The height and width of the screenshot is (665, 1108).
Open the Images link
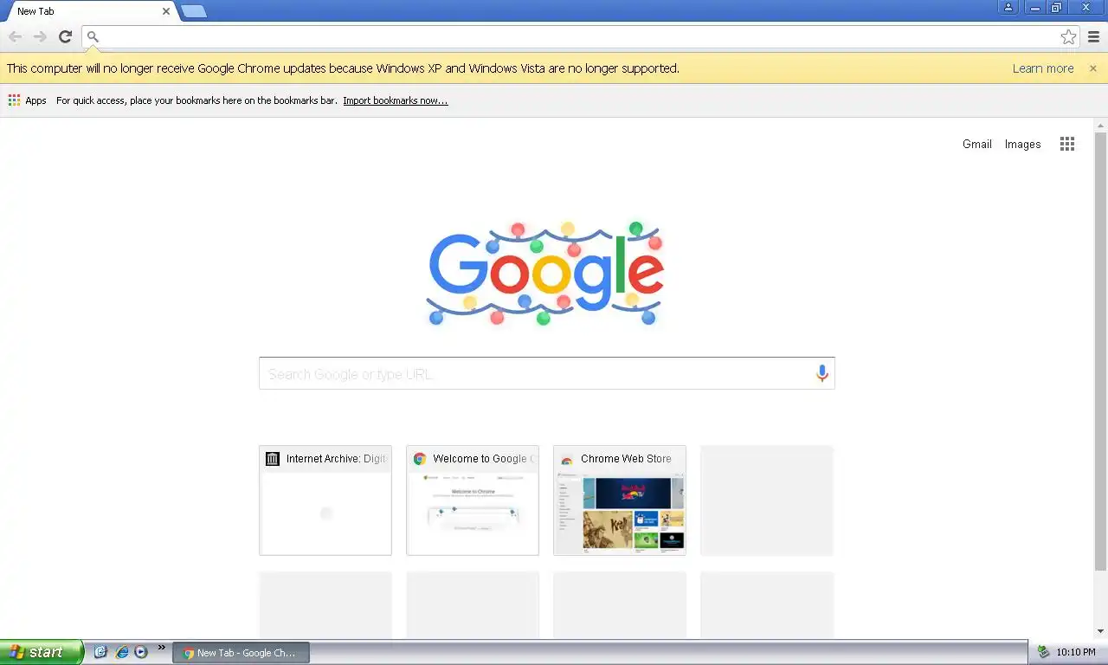point(1022,144)
